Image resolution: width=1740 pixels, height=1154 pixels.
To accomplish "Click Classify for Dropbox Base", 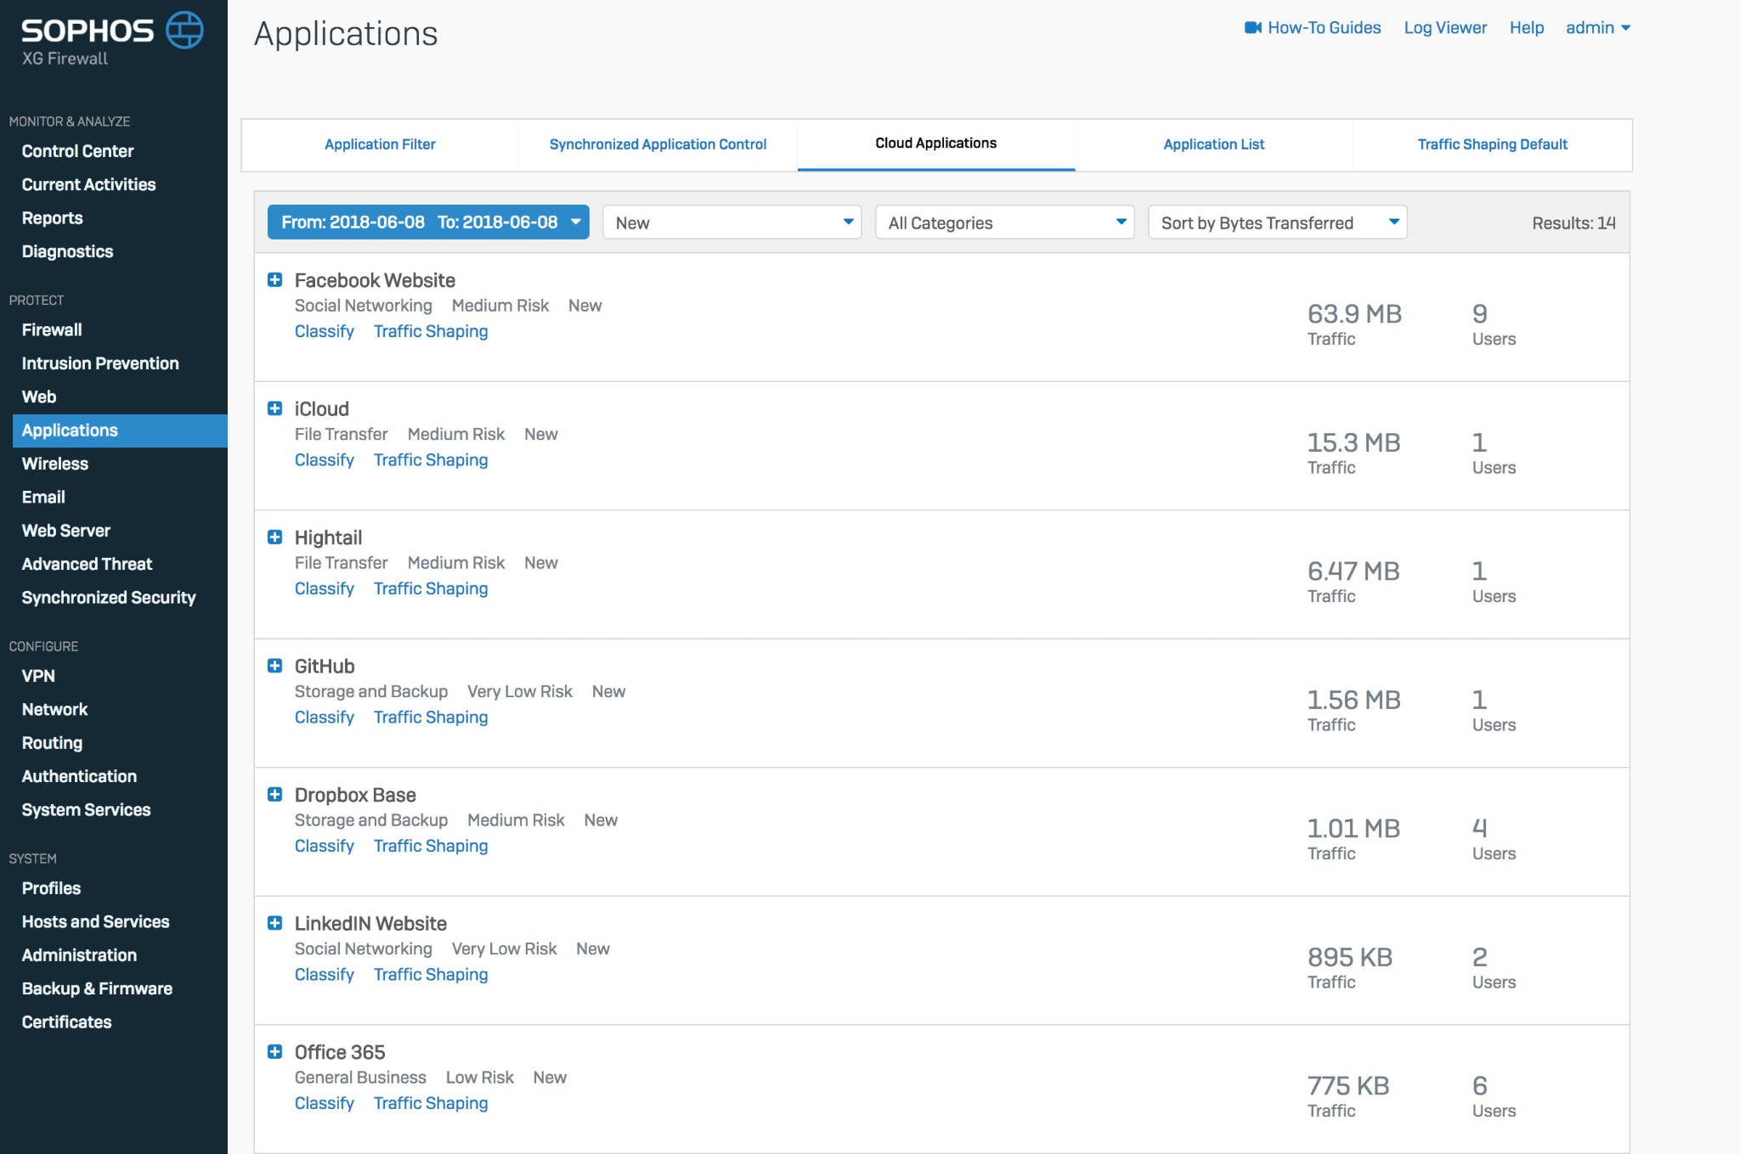I will [325, 846].
